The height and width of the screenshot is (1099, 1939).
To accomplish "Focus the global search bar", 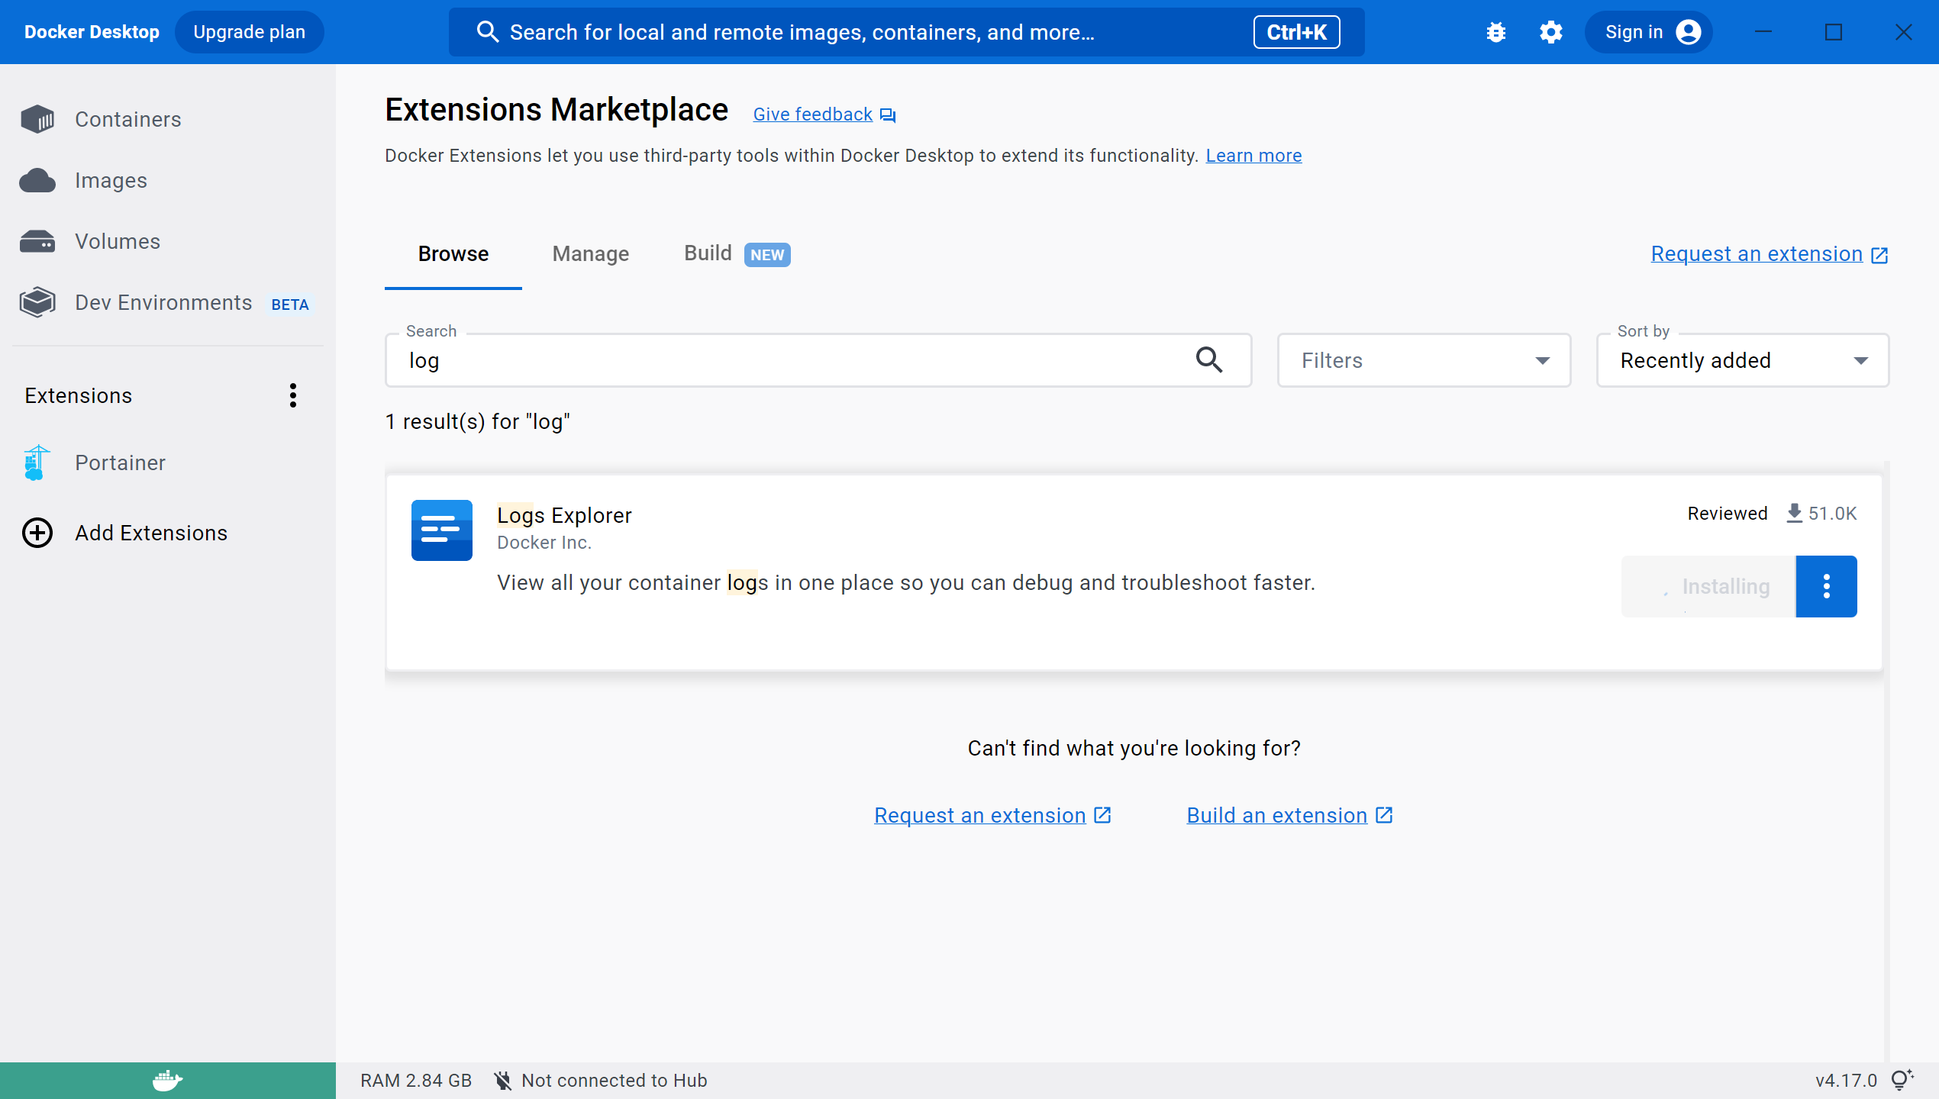I will click(863, 32).
